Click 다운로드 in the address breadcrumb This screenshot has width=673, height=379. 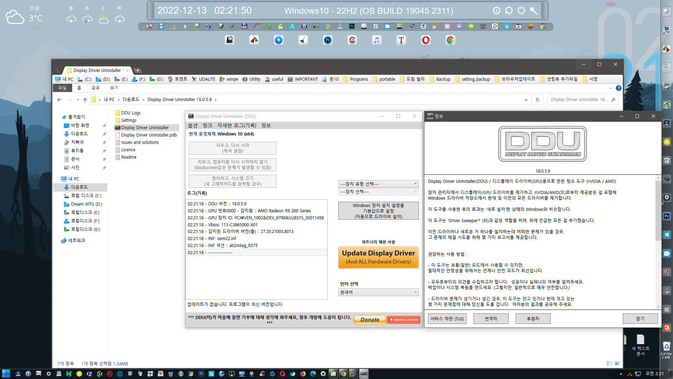pos(131,100)
